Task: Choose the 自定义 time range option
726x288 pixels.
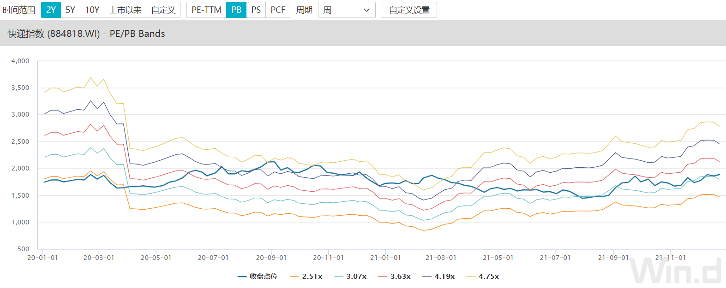Action: click(x=163, y=10)
